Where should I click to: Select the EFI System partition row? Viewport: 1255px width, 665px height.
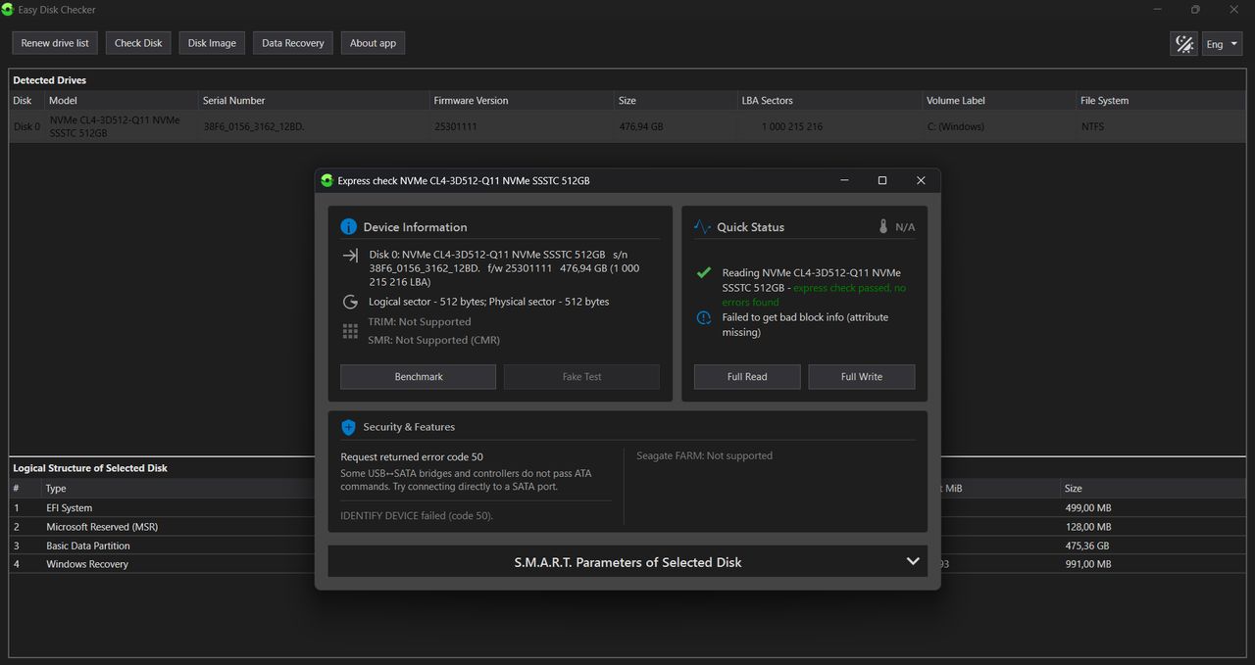click(x=162, y=507)
